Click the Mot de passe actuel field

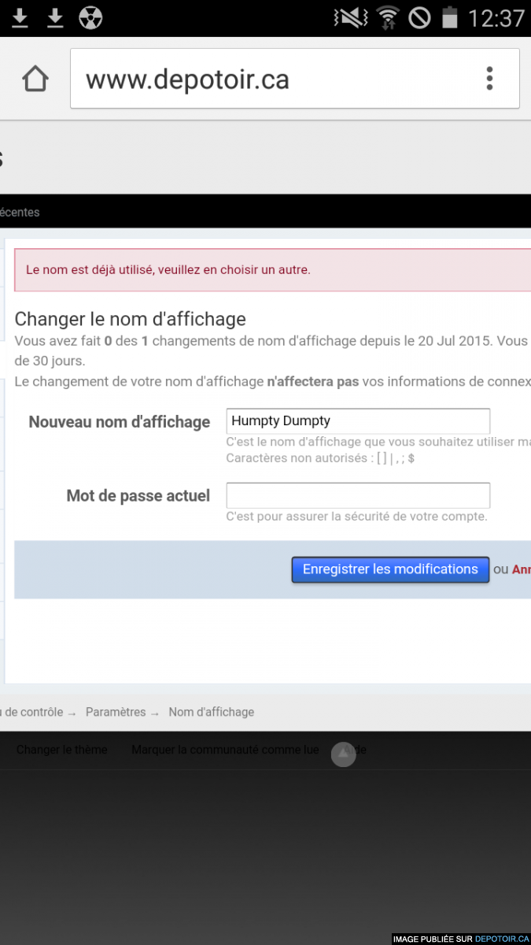pos(358,495)
